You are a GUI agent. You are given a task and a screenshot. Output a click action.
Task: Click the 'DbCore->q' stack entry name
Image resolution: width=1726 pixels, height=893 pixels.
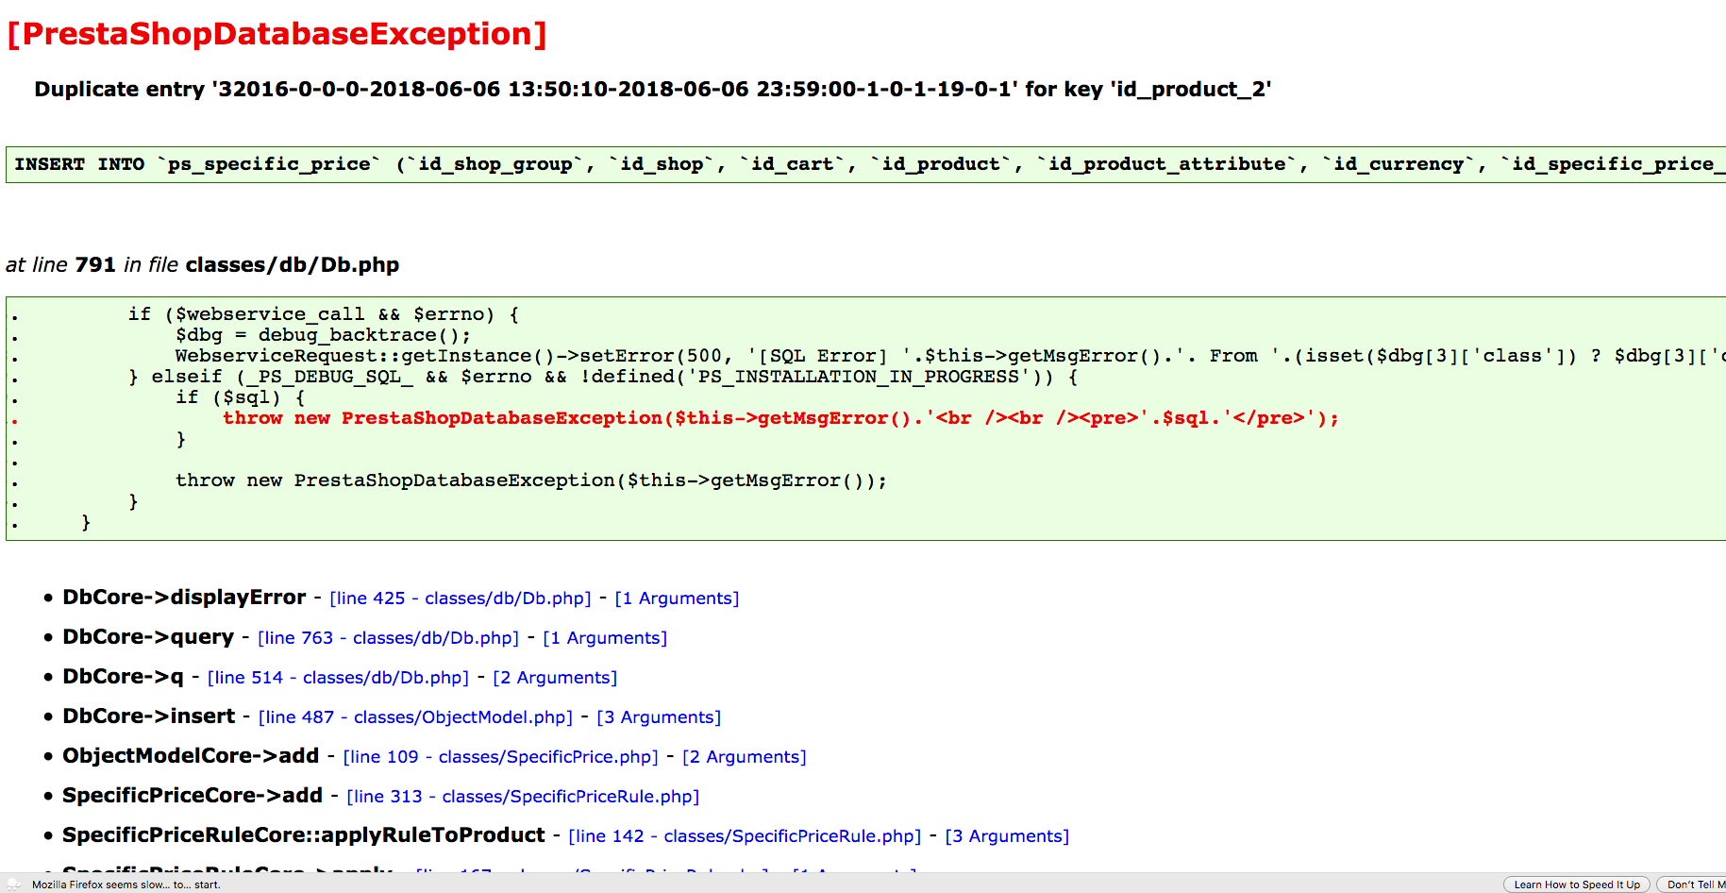click(x=123, y=677)
